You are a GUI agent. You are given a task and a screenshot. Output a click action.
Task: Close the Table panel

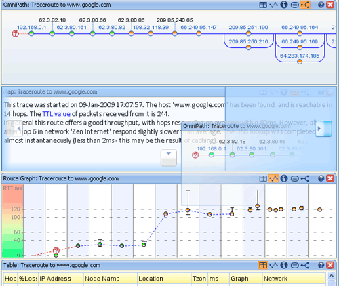click(x=330, y=265)
